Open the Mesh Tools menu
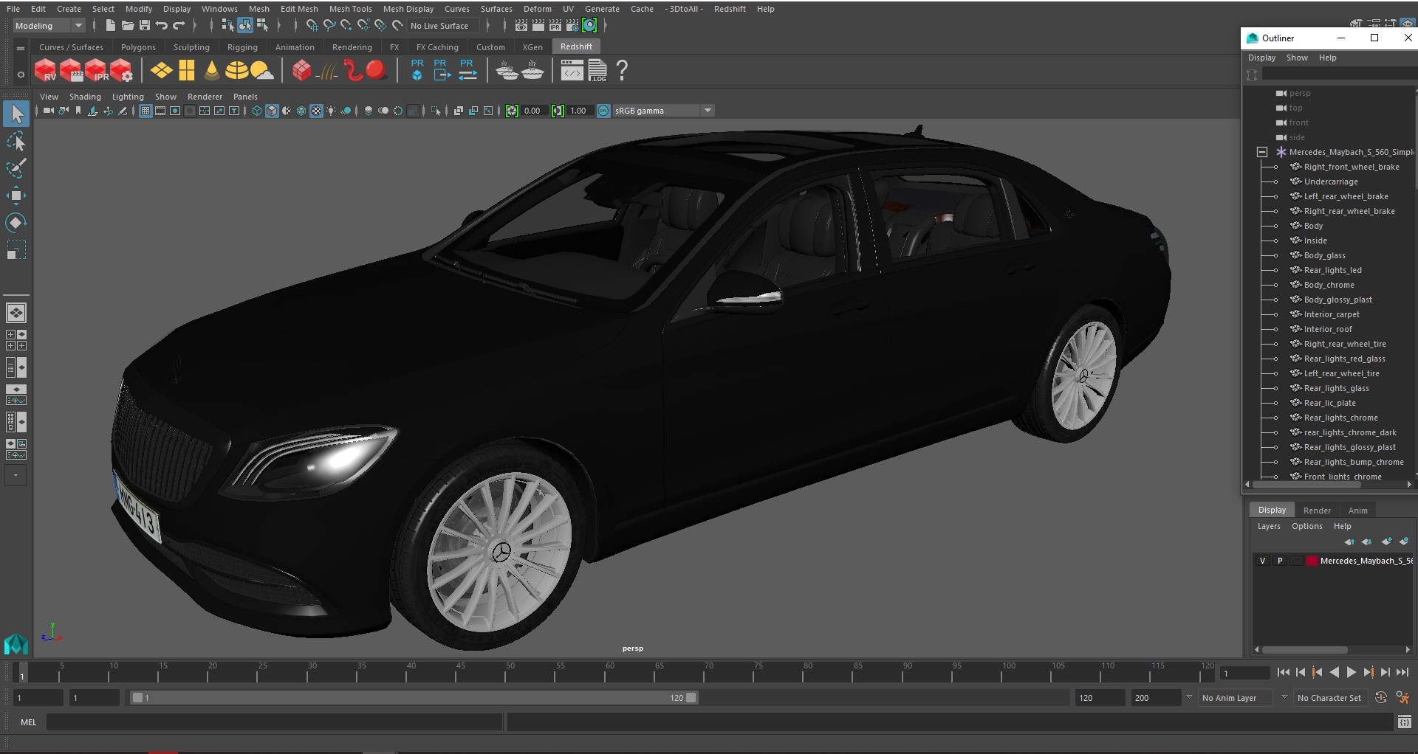 coord(350,9)
